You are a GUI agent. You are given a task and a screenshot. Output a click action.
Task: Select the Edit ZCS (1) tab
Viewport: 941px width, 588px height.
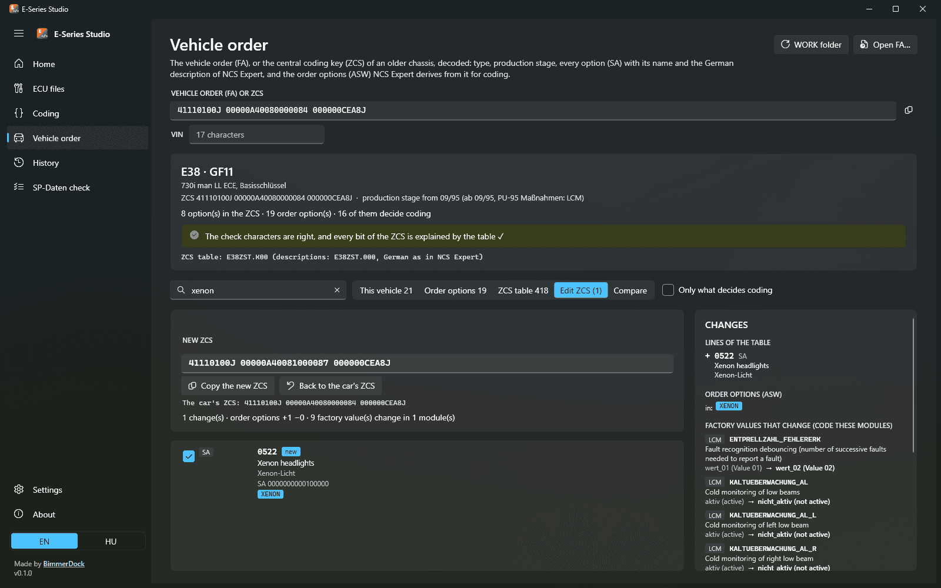pos(581,290)
